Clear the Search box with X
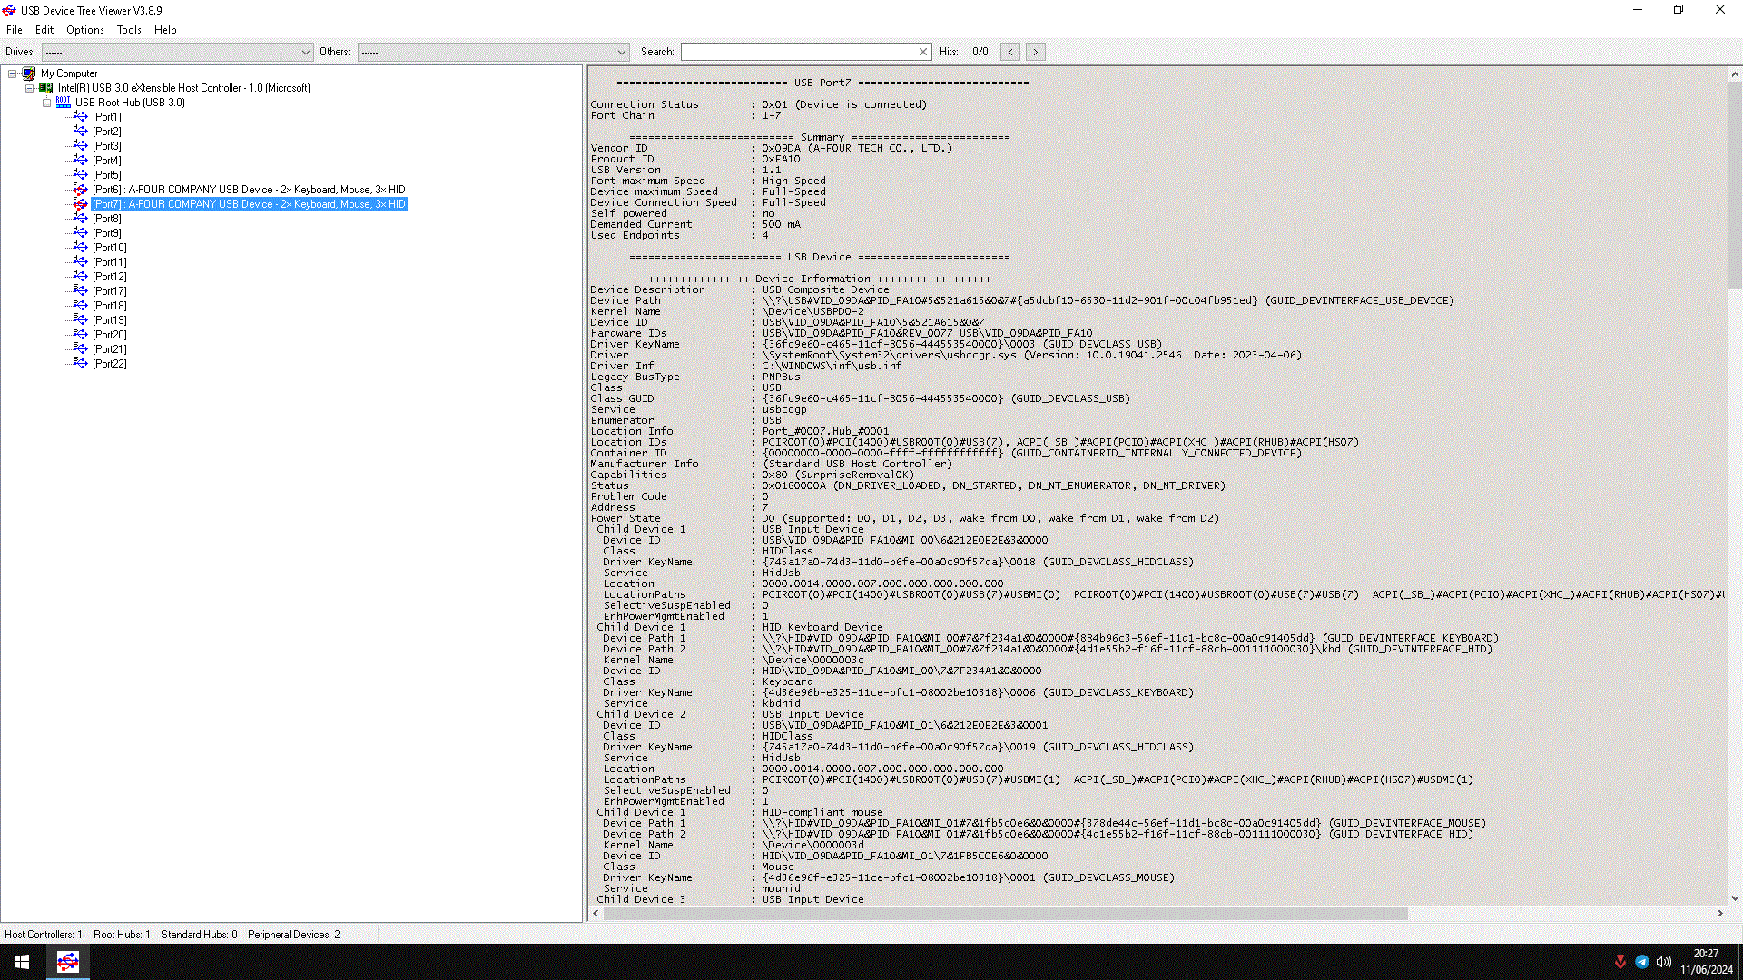 923,52
